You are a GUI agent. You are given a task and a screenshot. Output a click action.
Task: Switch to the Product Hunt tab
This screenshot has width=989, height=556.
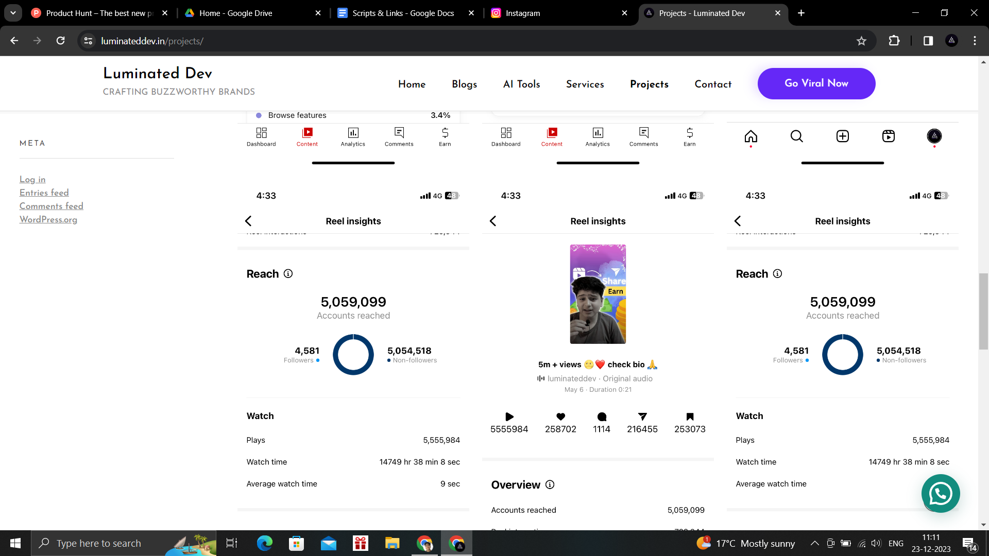pyautogui.click(x=100, y=13)
